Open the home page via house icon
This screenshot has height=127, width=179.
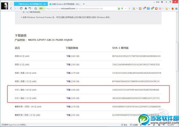pyautogui.click(x=26, y=8)
